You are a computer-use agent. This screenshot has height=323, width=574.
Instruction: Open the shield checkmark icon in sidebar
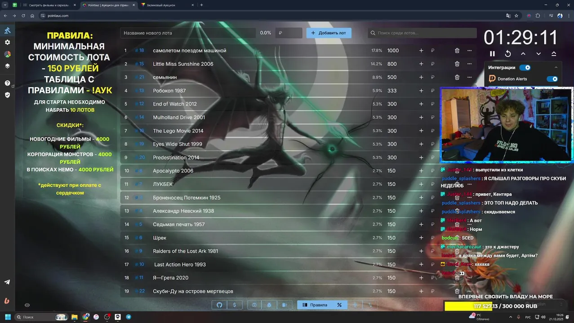[7, 95]
